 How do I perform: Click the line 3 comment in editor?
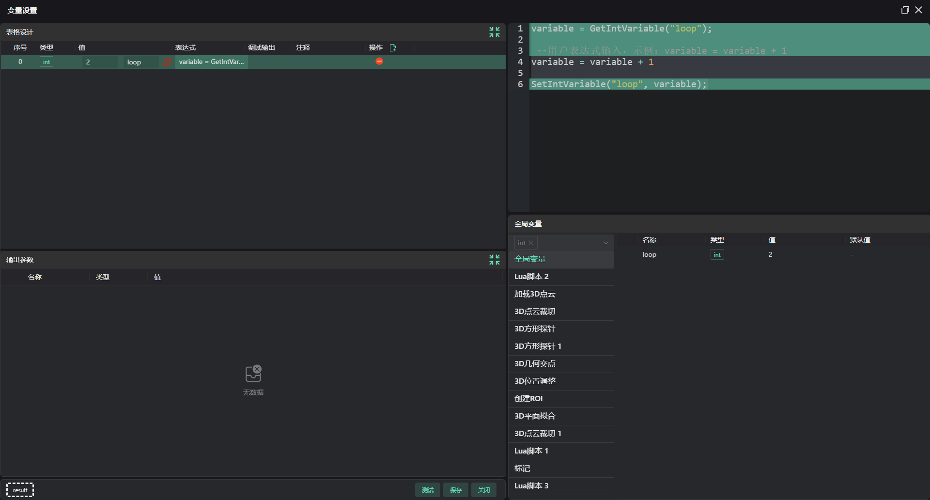coord(662,51)
